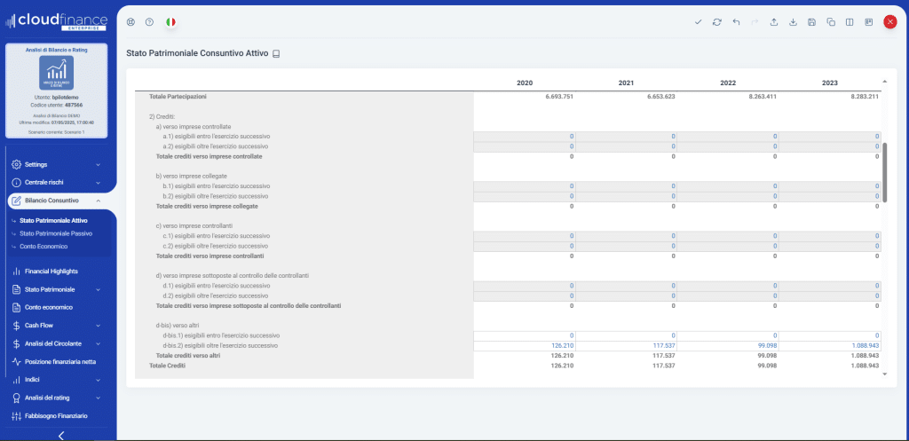
Task: Click the table scrollbar down arrow
Action: pos(884,374)
